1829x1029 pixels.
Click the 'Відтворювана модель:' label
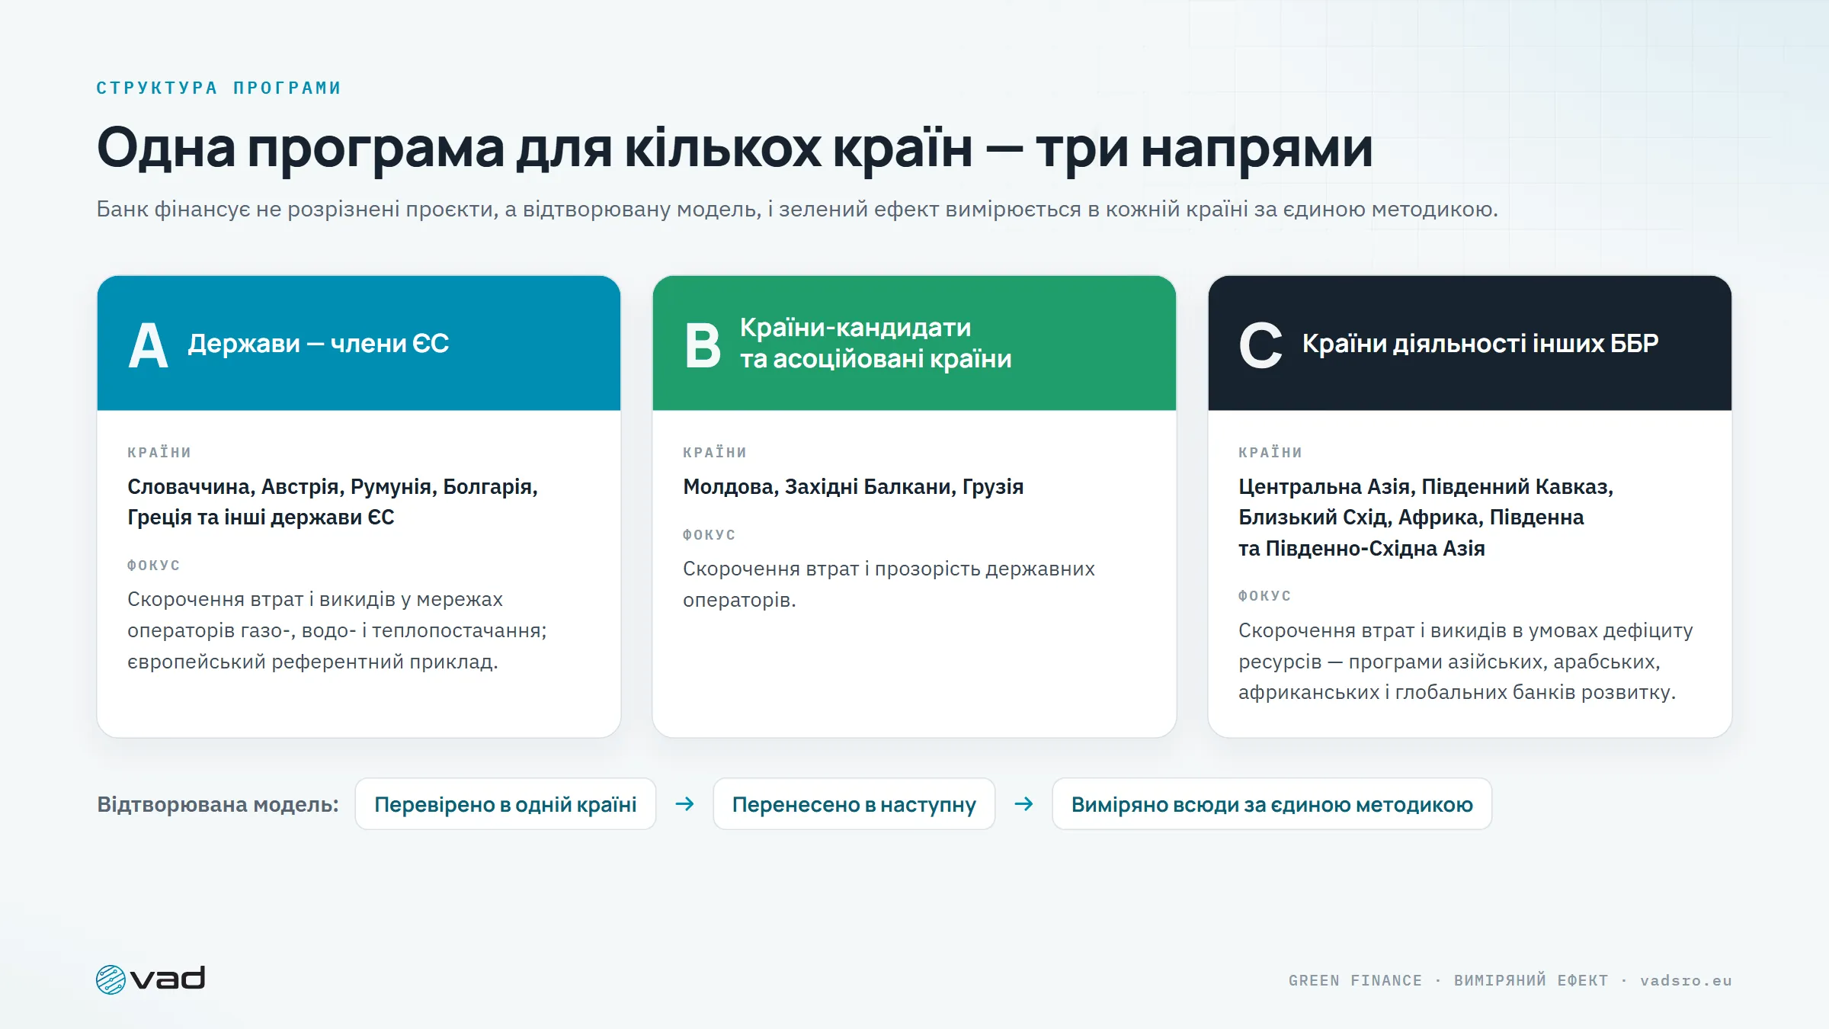pyautogui.click(x=218, y=804)
